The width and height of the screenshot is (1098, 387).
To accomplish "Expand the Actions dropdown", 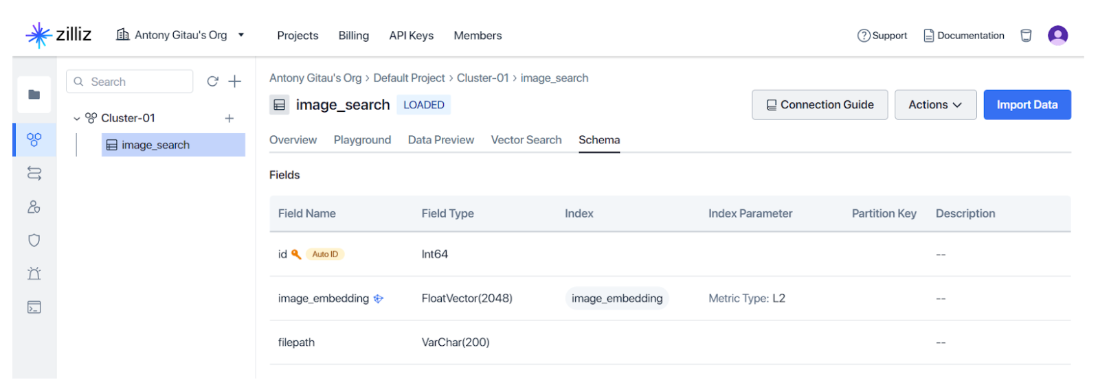I will tap(935, 105).
